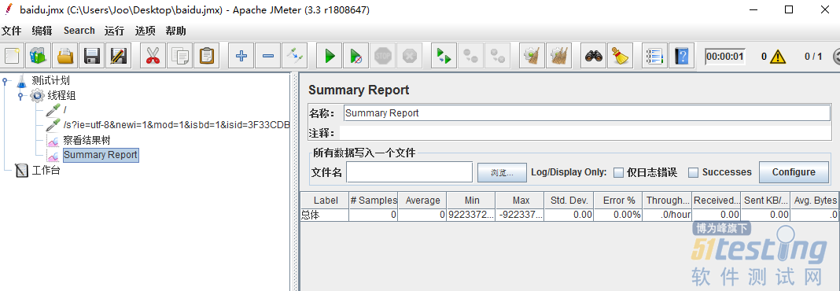This screenshot has width=840, height=291.
Task: Select the /s?ie=utf-8 sampler
Action: point(176,125)
